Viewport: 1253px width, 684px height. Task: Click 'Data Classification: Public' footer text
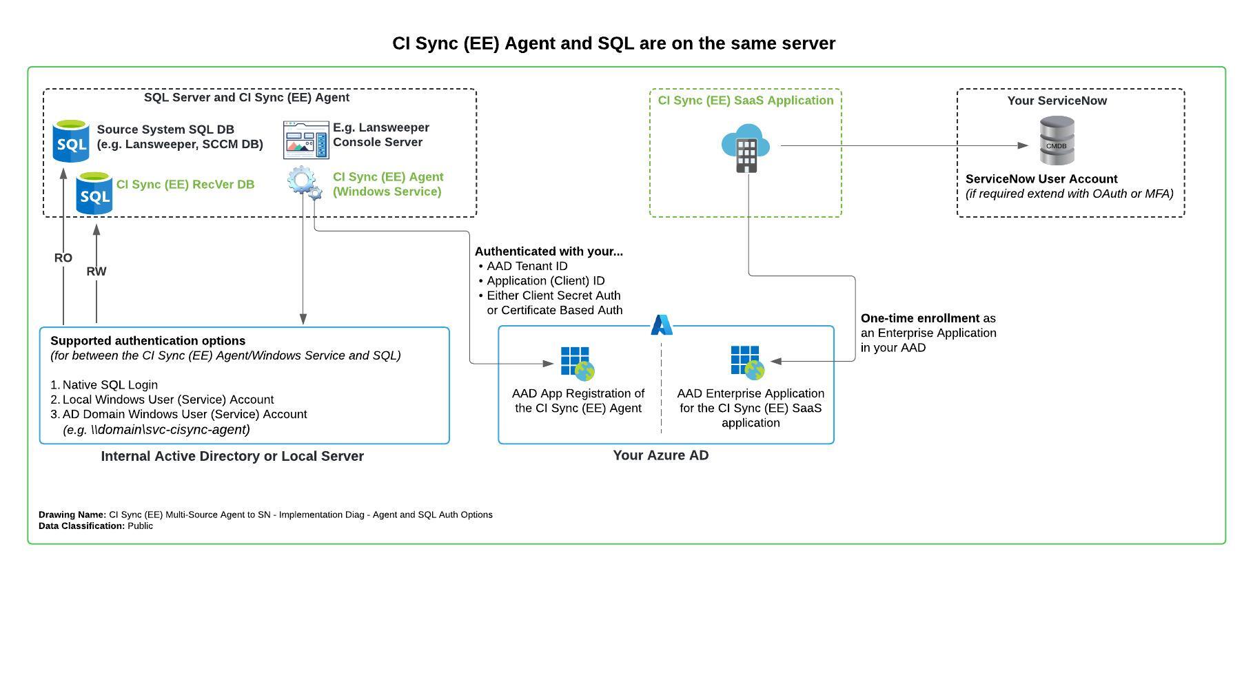pos(96,526)
